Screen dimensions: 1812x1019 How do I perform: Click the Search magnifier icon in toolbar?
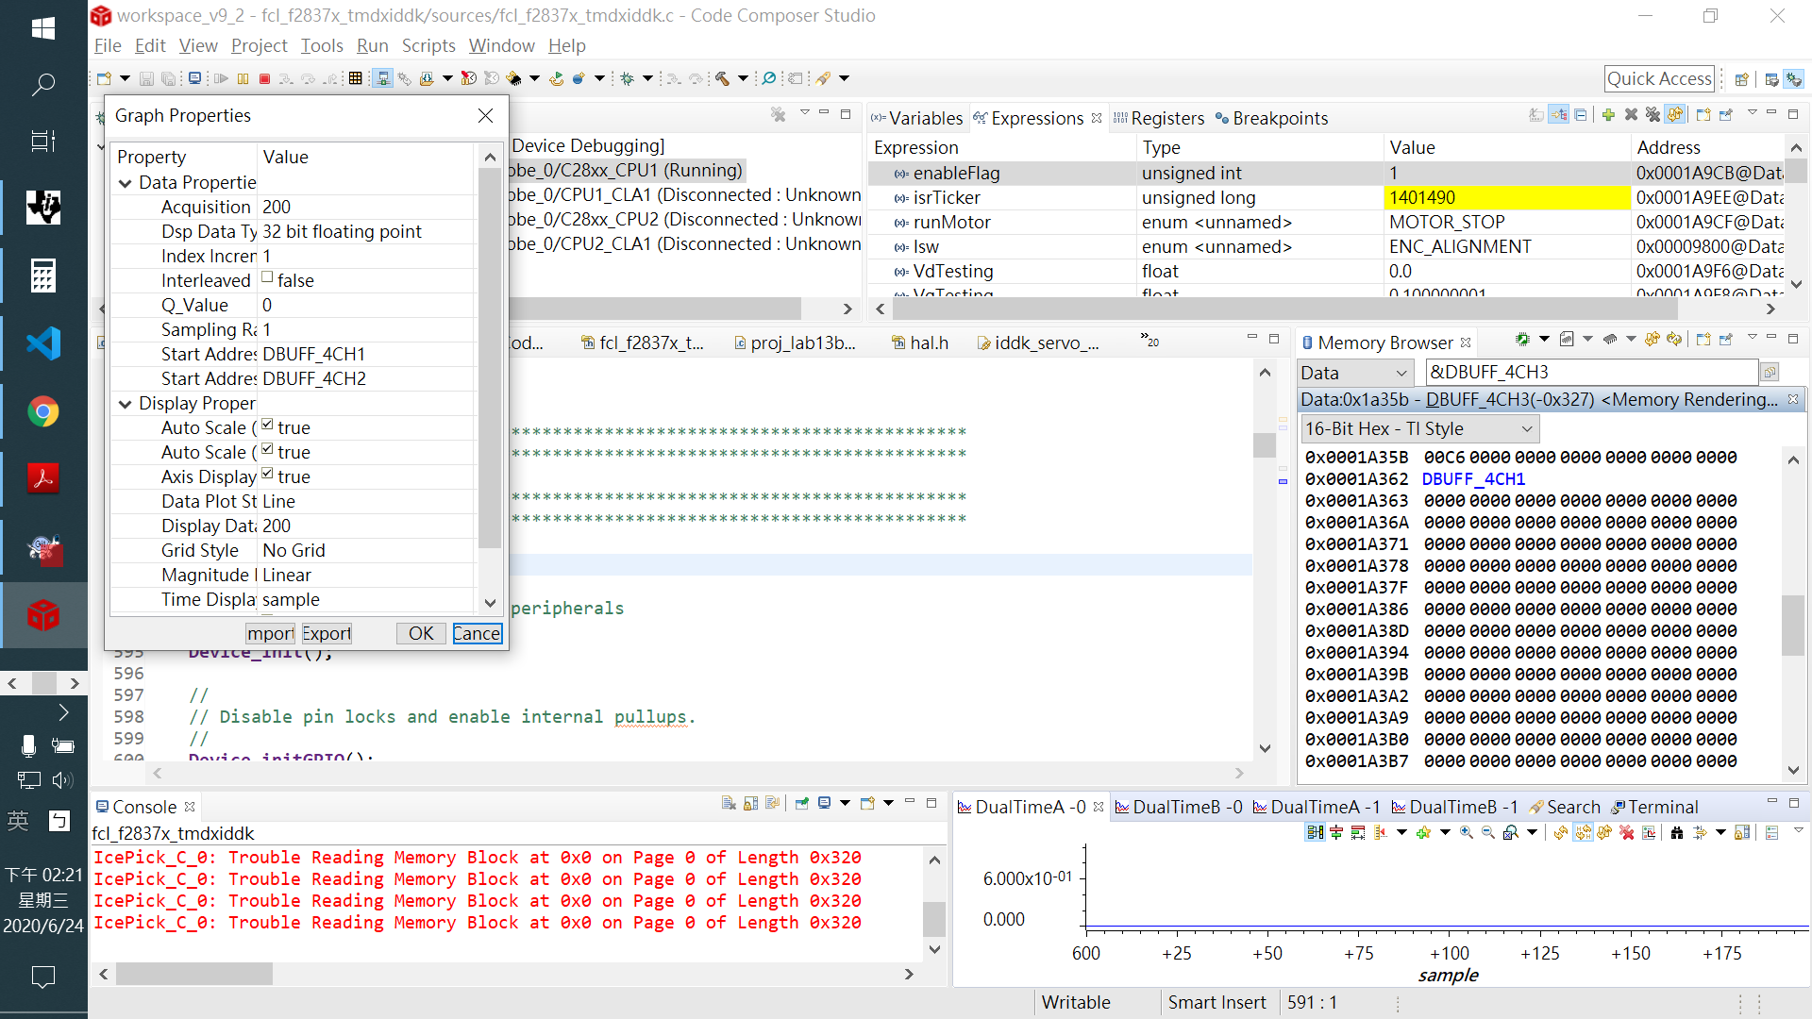click(768, 78)
